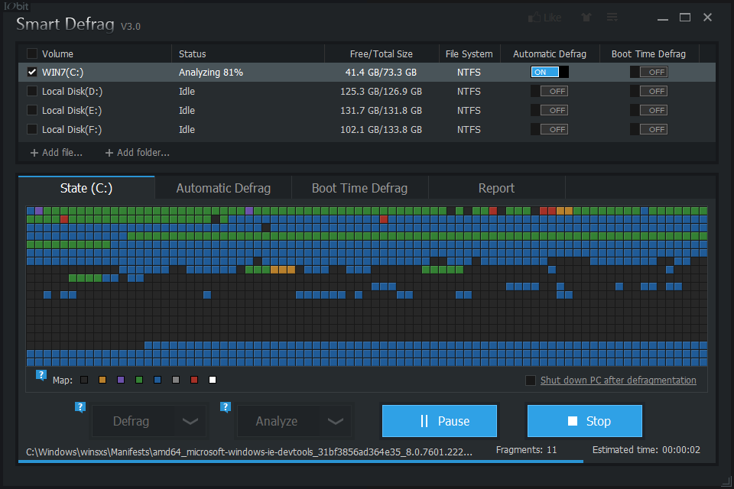Open the Automatic Defrag tab

tap(223, 188)
